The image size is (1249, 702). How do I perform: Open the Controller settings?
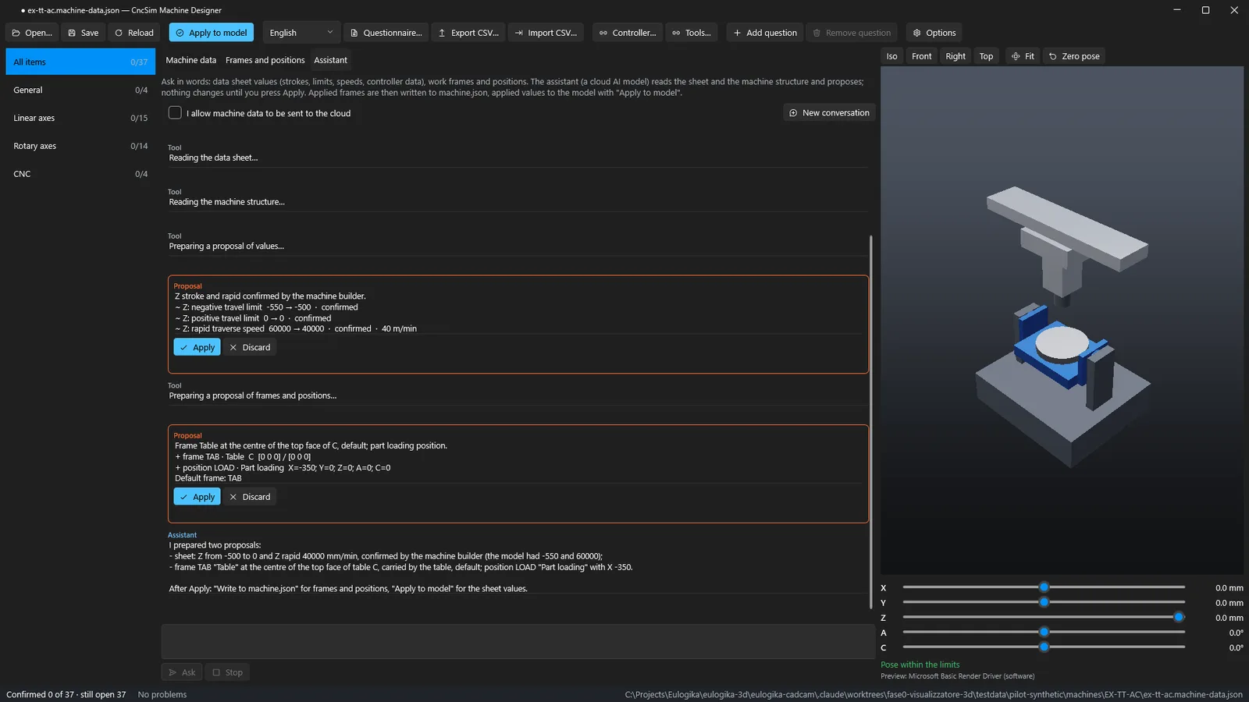tap(628, 33)
